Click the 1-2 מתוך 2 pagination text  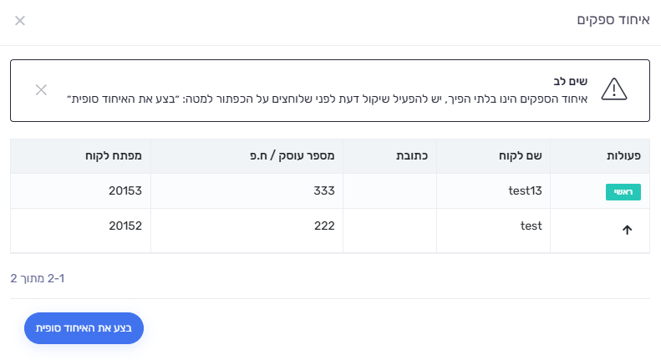coord(38,278)
